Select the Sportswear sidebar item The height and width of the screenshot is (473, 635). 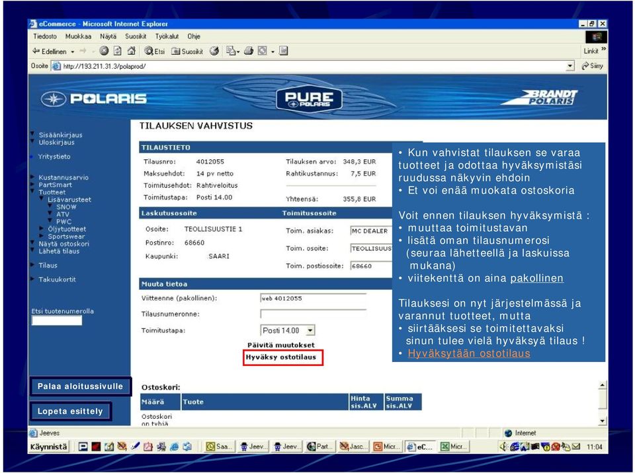[66, 236]
